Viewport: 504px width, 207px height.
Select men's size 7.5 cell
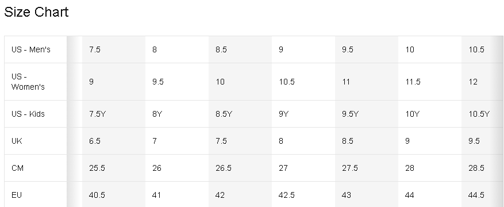(x=114, y=49)
